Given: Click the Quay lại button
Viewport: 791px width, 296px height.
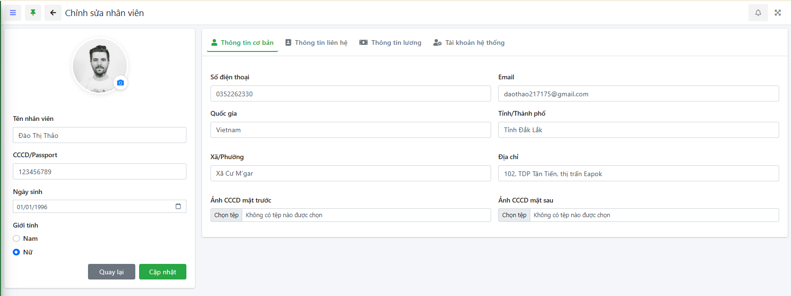Looking at the screenshot, I should (111, 272).
